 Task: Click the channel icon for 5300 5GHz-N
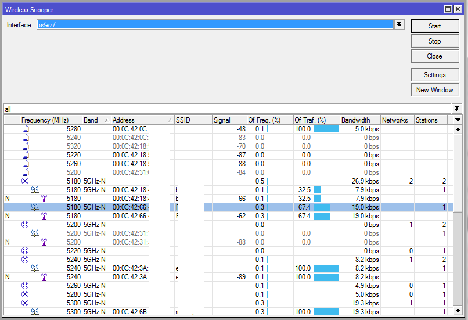(25, 303)
